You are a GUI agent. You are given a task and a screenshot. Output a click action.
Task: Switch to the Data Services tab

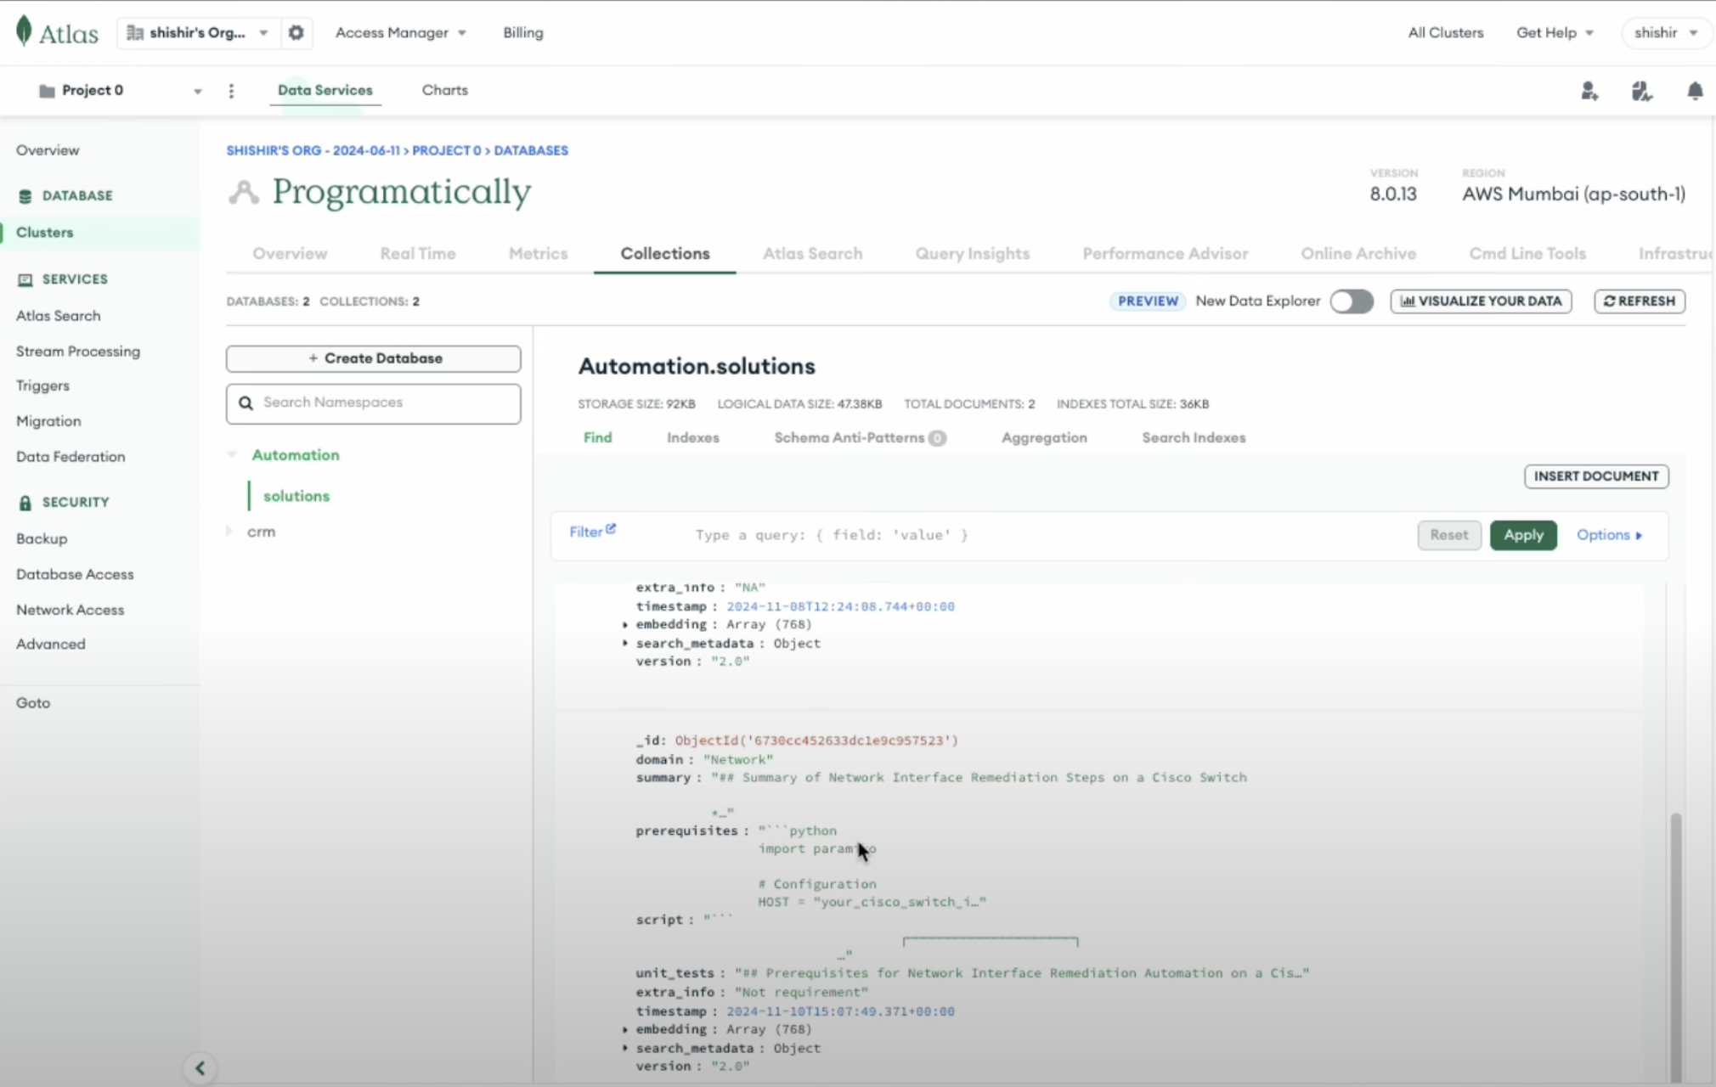tap(325, 90)
